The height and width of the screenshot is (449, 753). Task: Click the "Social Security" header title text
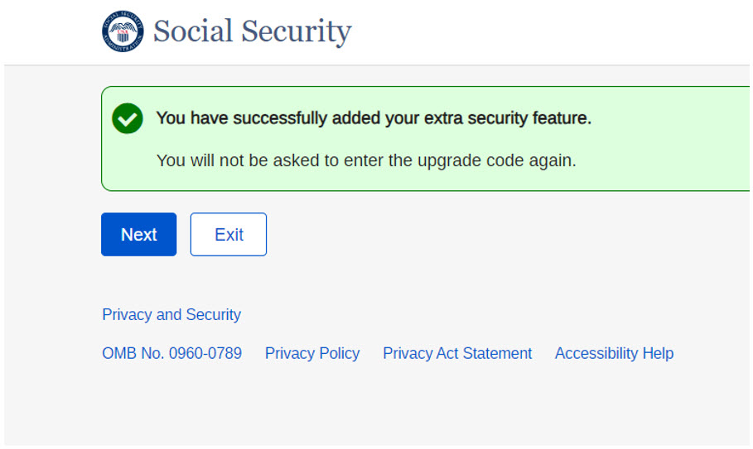252,32
